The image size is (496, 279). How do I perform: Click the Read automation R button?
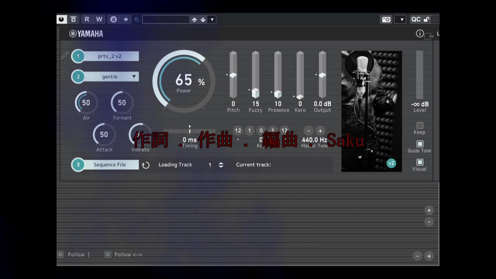[87, 19]
